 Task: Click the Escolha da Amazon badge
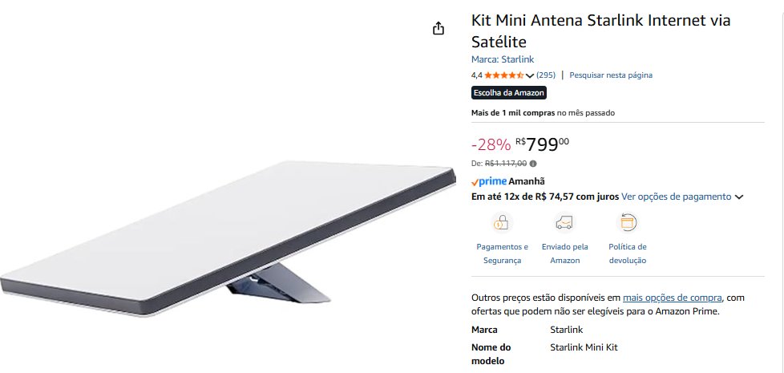click(509, 93)
